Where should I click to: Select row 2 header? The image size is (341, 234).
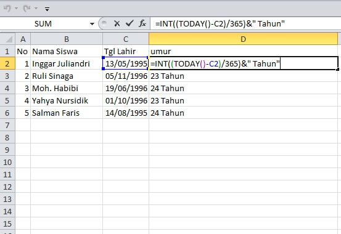tap(7, 63)
